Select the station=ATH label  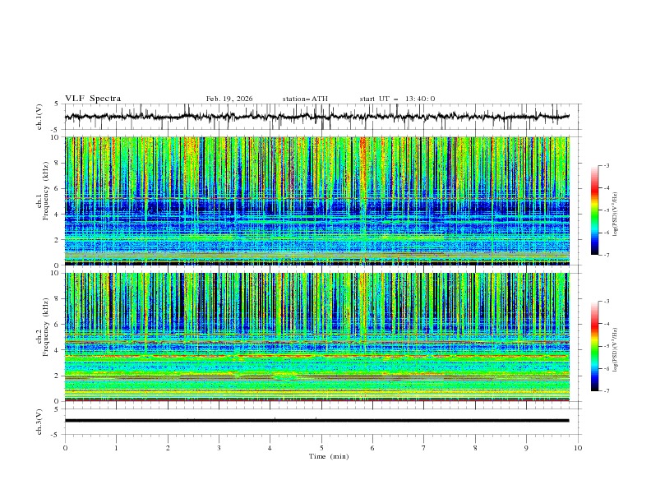click(305, 99)
